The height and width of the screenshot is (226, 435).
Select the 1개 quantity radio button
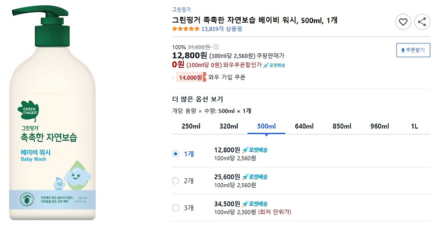[x=175, y=154]
